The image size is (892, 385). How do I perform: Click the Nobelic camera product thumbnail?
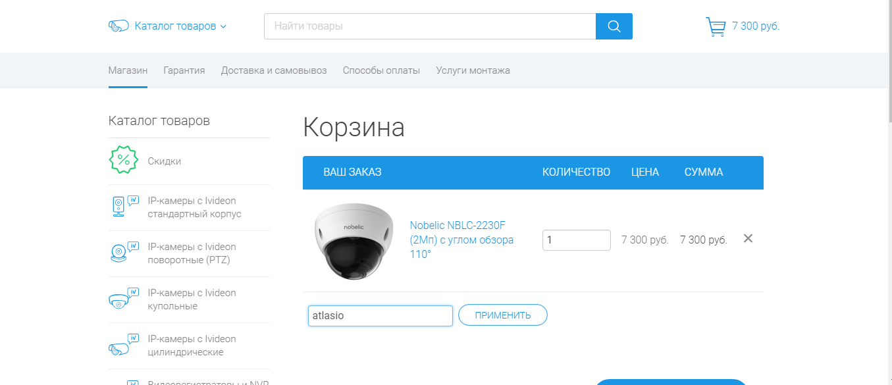(354, 240)
